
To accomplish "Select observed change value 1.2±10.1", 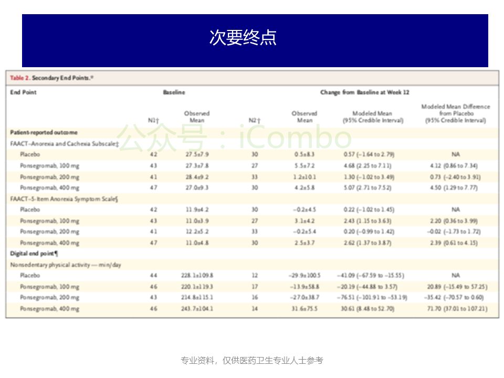I will [x=304, y=177].
